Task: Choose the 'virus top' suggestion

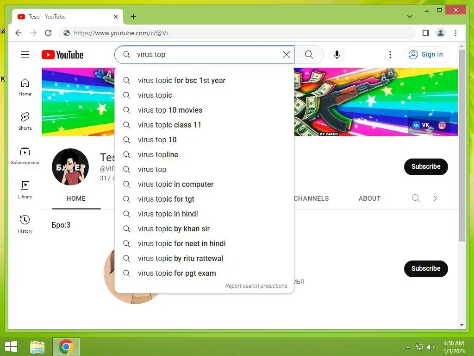Action: click(204, 170)
